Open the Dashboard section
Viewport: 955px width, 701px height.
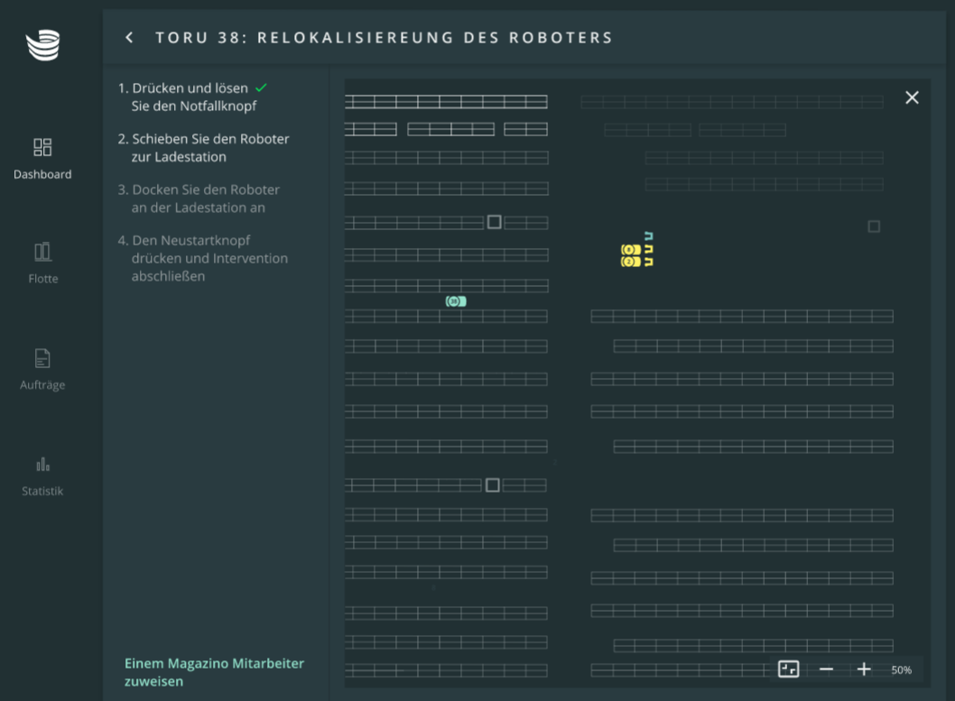click(x=42, y=158)
